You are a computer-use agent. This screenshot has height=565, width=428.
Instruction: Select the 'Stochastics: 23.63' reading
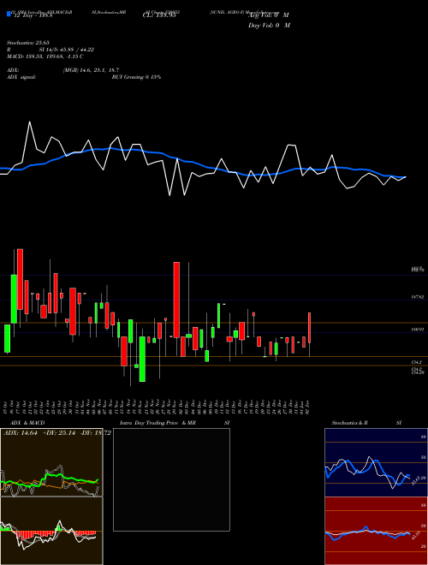click(x=27, y=43)
